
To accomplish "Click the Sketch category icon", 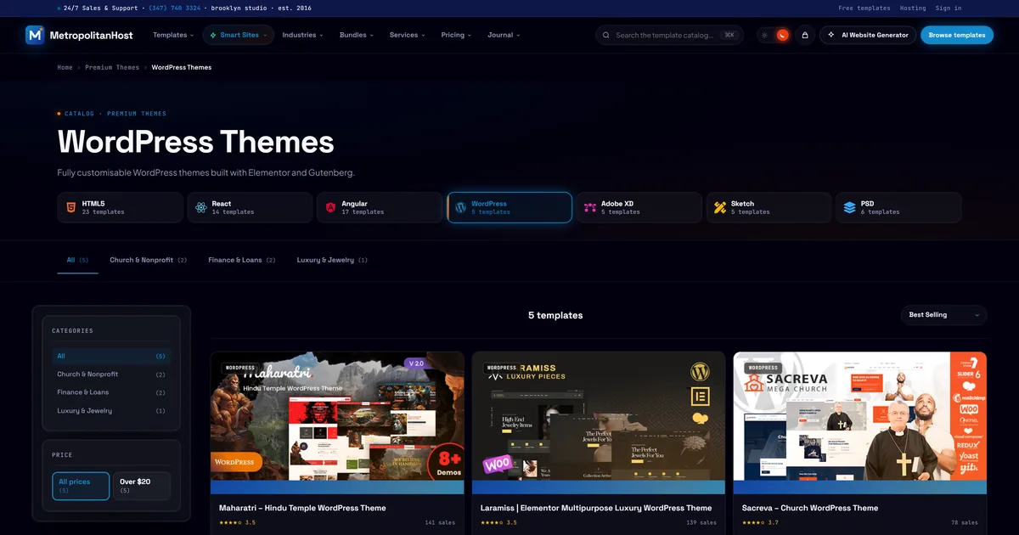I will point(720,207).
